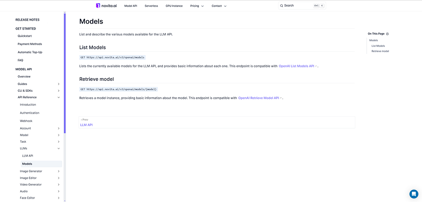This screenshot has width=422, height=202.
Task: Expand the Audio section chevron
Action: coord(59,191)
